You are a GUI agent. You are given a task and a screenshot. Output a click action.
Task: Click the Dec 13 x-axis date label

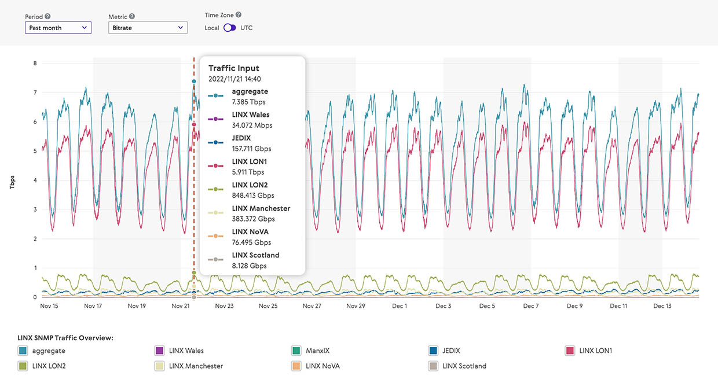coord(662,306)
